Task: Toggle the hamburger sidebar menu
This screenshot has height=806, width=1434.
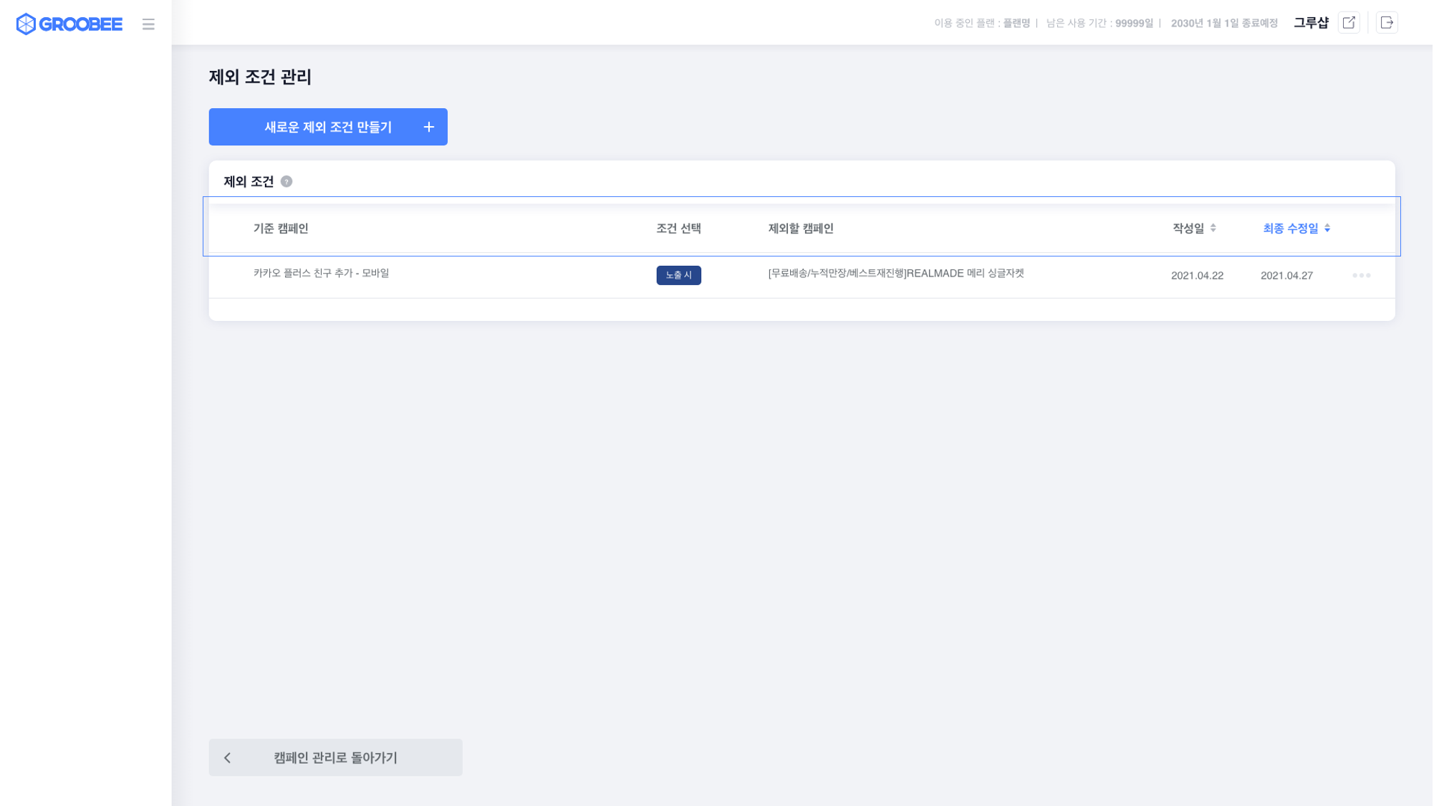Action: coord(148,24)
